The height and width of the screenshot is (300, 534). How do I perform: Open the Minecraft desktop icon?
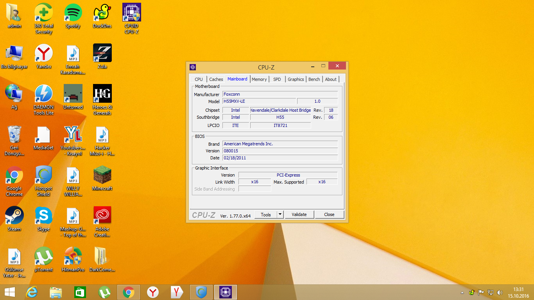click(102, 175)
